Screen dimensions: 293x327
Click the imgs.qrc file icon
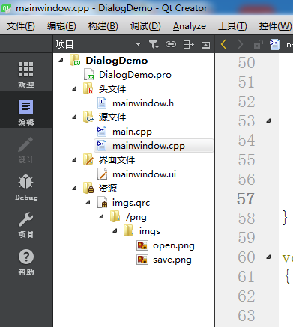pos(103,202)
